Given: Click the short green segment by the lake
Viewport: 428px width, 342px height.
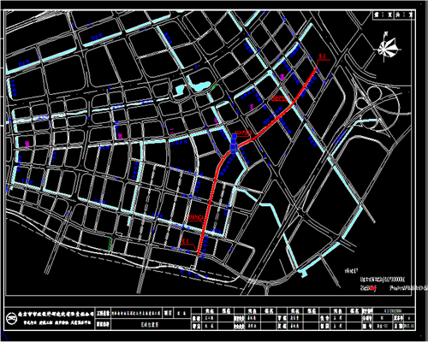Looking at the screenshot, I should (x=214, y=86).
